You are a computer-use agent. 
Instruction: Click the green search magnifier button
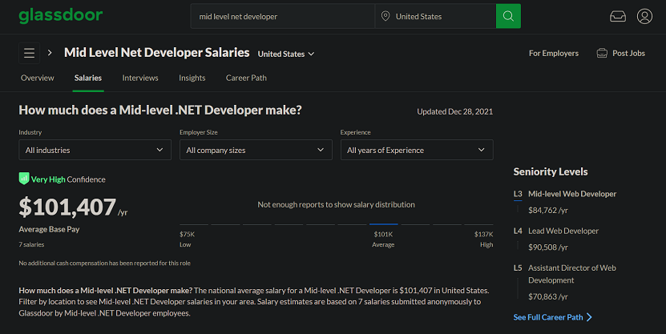[508, 16]
